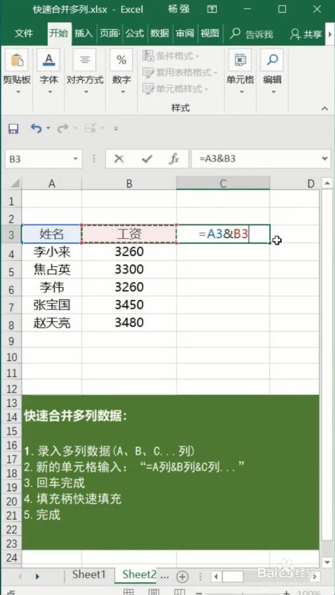This screenshot has width=335, height=595.
Task: Switch to the Home (开始) tab
Action: coord(59,33)
